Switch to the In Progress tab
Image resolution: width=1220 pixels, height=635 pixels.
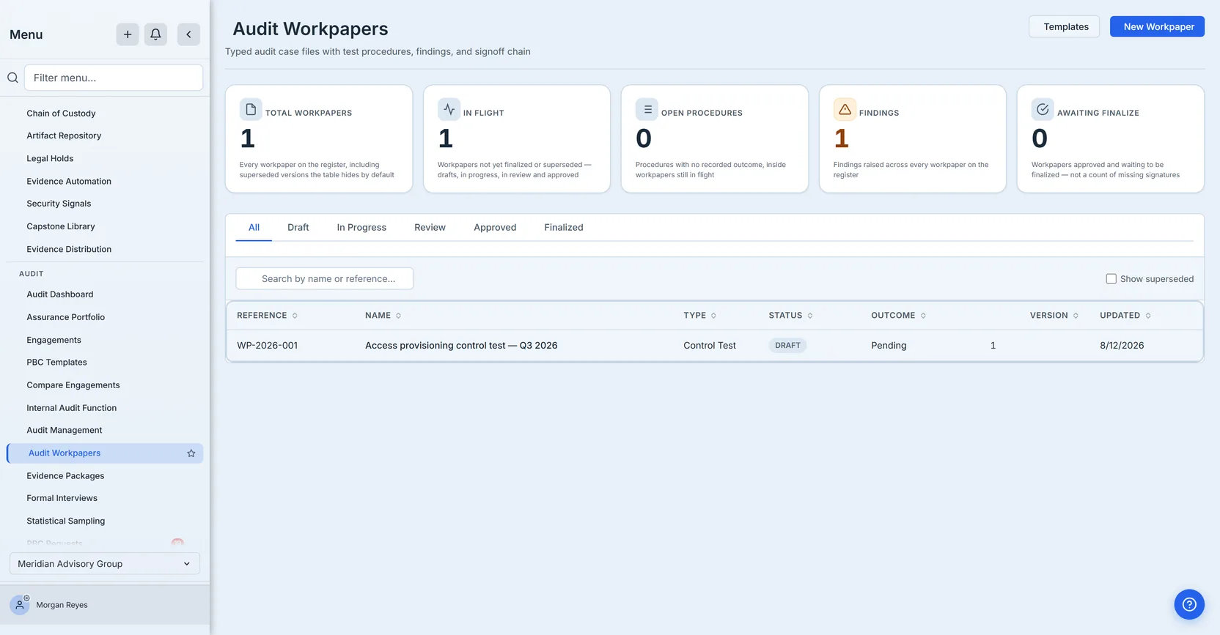tap(361, 228)
